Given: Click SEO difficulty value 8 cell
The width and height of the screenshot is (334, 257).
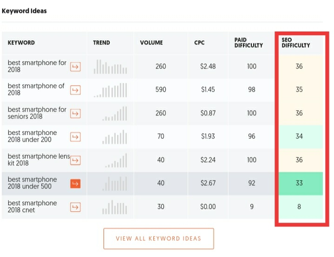Looking at the screenshot, I should [299, 207].
